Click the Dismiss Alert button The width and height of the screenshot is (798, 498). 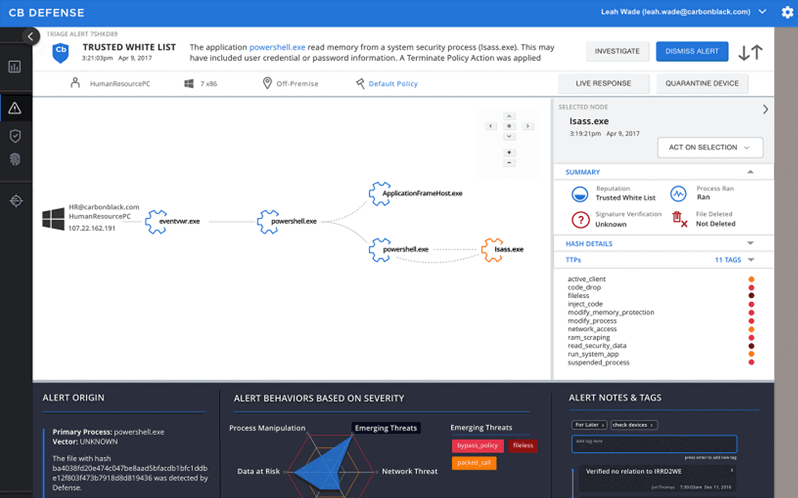click(692, 51)
